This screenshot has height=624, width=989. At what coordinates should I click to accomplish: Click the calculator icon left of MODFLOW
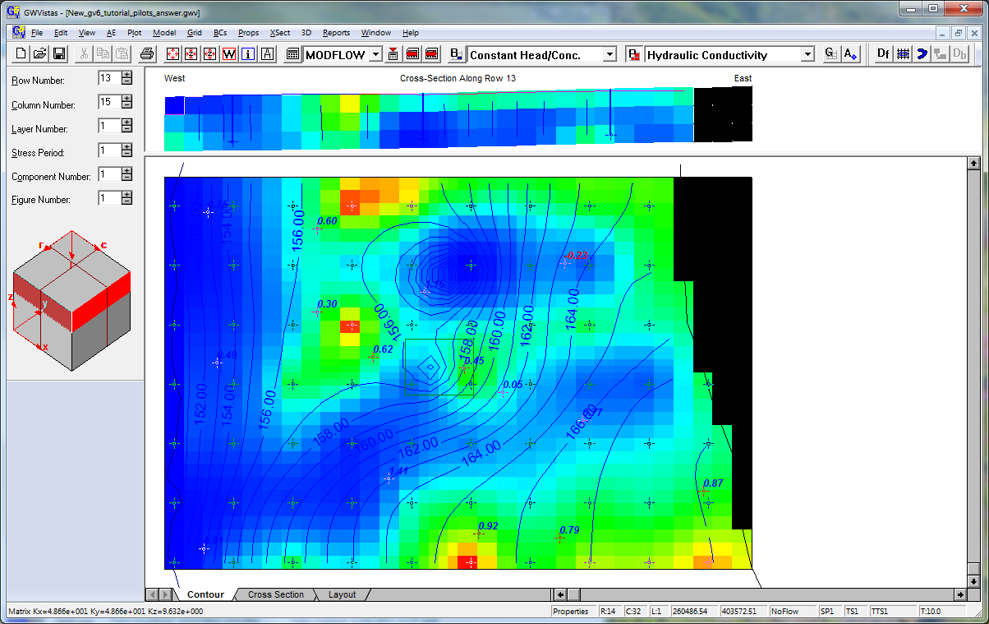pos(292,54)
